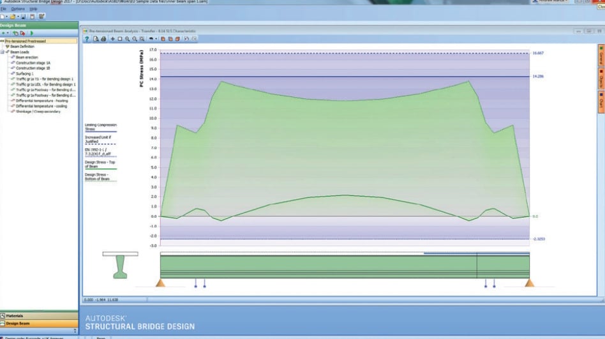Click the Save icon in main toolbar
The image size is (605, 339).
(23, 16)
